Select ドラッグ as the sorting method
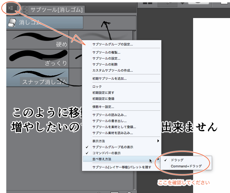Screen dimensions: 230x193 (177, 160)
